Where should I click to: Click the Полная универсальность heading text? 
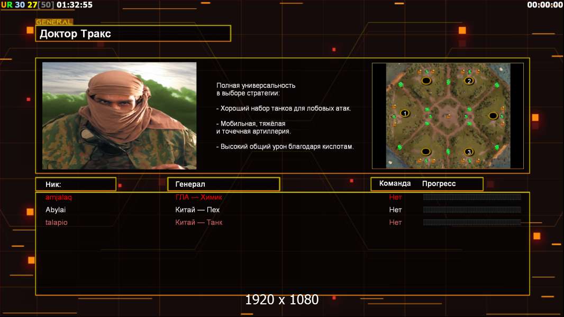click(256, 89)
